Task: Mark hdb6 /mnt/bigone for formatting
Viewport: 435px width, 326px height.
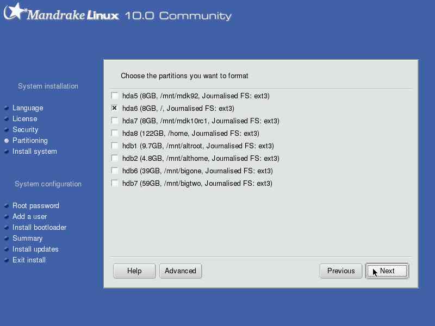Action: 114,171
